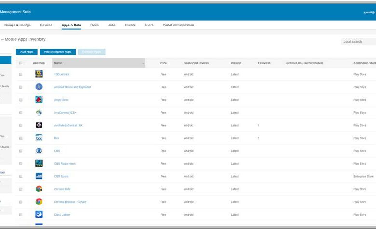Click the CBS eye app icon
Viewport: 376px width, 229px height.
pos(39,151)
